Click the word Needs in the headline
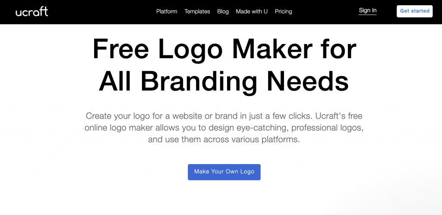442x215 pixels. (308, 80)
